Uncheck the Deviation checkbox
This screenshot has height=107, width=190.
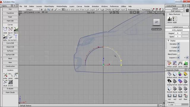pyautogui.click(x=178, y=44)
